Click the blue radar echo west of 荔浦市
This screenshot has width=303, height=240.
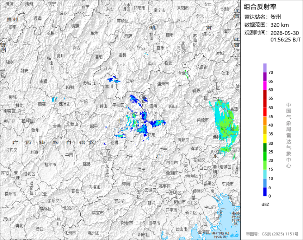click(x=54, y=99)
